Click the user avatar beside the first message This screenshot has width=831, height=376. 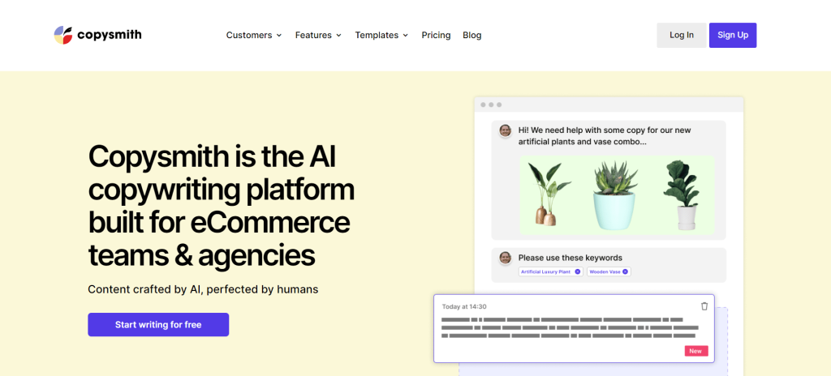point(505,130)
